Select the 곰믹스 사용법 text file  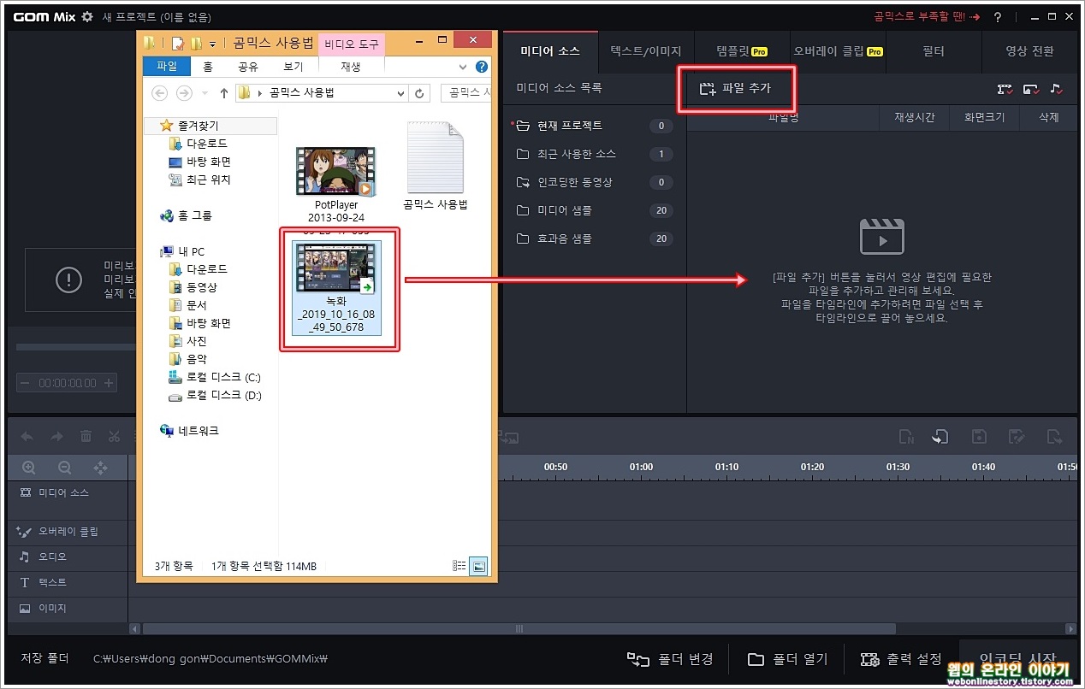click(436, 168)
